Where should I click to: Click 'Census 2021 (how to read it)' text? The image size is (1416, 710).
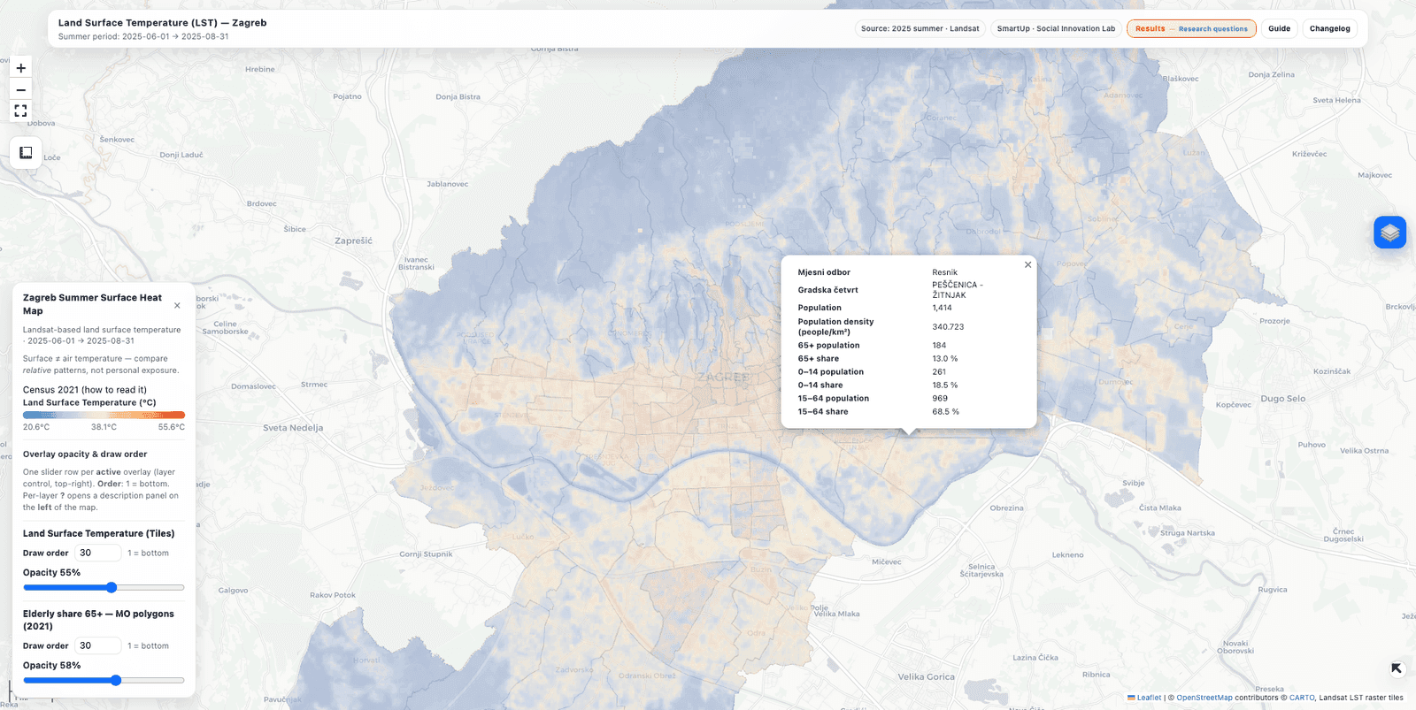click(85, 390)
